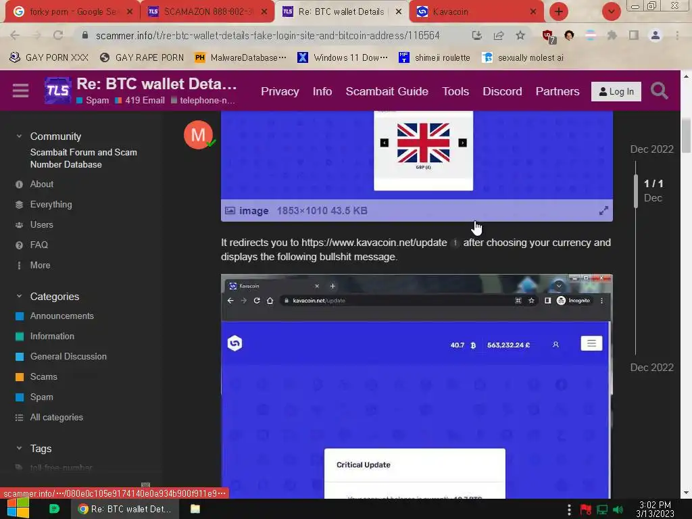Click the address bar URL field

point(268,35)
